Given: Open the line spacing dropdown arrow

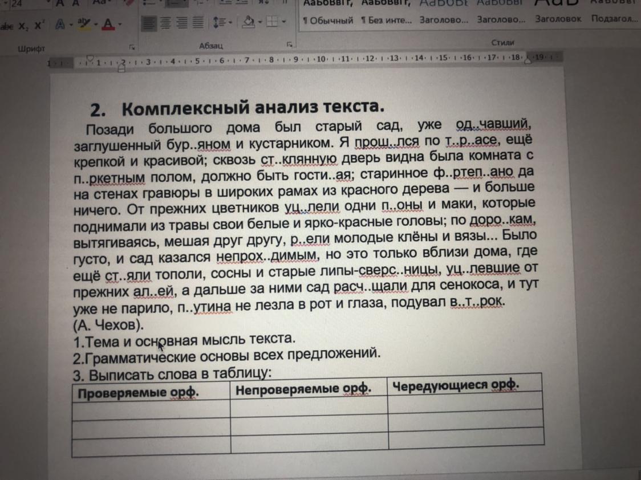Looking at the screenshot, I should click(x=230, y=22).
